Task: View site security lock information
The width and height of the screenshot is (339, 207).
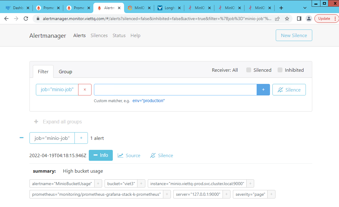Action: pos(38,19)
